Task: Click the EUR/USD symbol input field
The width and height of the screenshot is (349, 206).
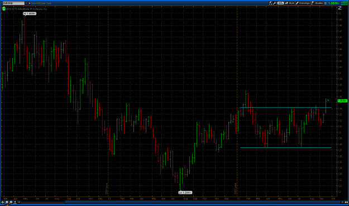Action: (13, 3)
